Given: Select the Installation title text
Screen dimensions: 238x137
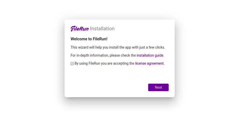Looking at the screenshot, I should click(102, 29).
